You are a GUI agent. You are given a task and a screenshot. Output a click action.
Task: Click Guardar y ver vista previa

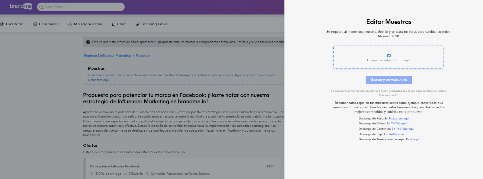[389, 80]
